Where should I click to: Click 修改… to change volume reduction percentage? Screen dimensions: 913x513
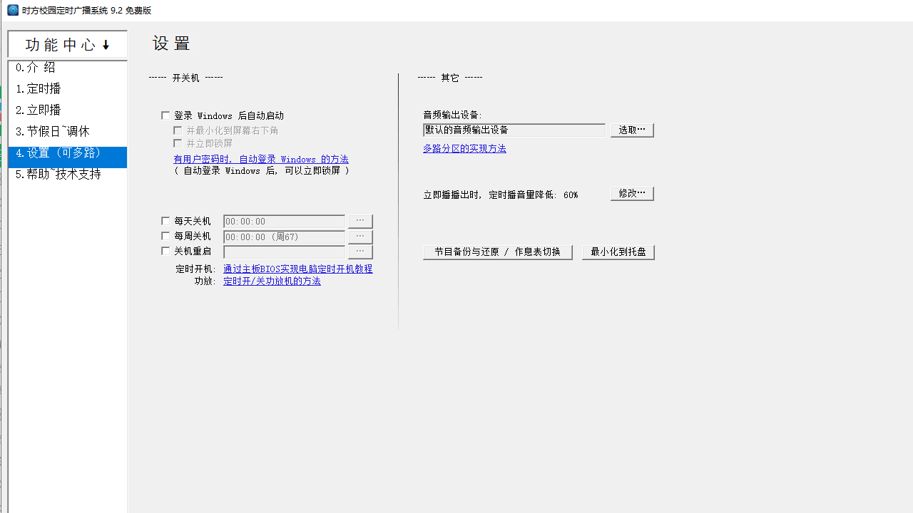pyautogui.click(x=631, y=192)
